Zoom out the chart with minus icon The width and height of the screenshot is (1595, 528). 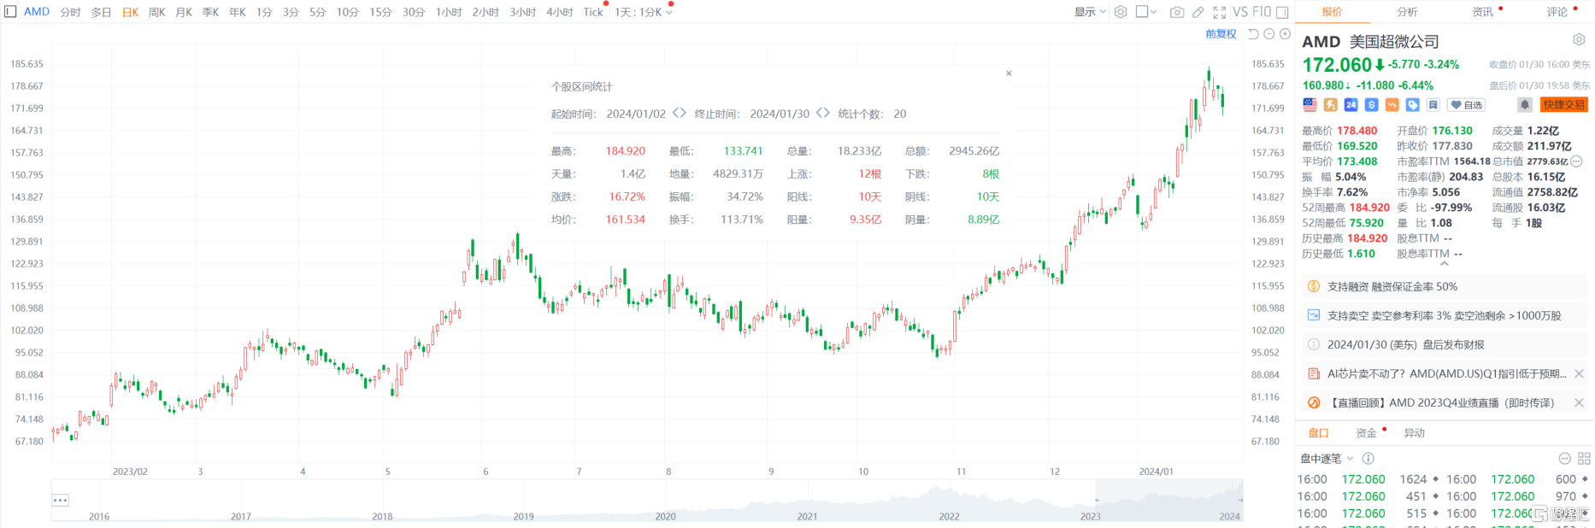pos(1269,34)
